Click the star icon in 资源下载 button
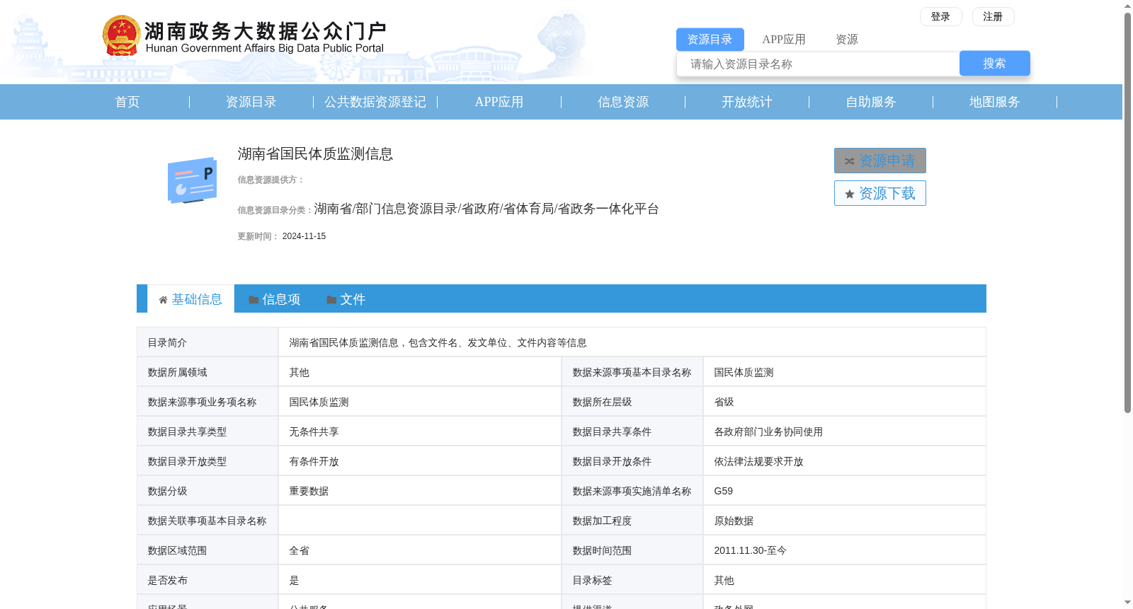The height and width of the screenshot is (609, 1133). (x=850, y=194)
